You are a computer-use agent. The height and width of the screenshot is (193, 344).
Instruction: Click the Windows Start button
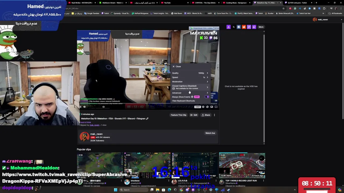(116, 190)
